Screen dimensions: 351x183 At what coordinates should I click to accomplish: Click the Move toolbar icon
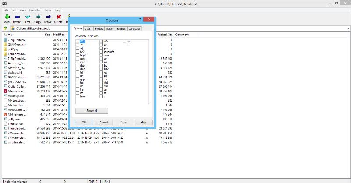[x=48, y=17]
